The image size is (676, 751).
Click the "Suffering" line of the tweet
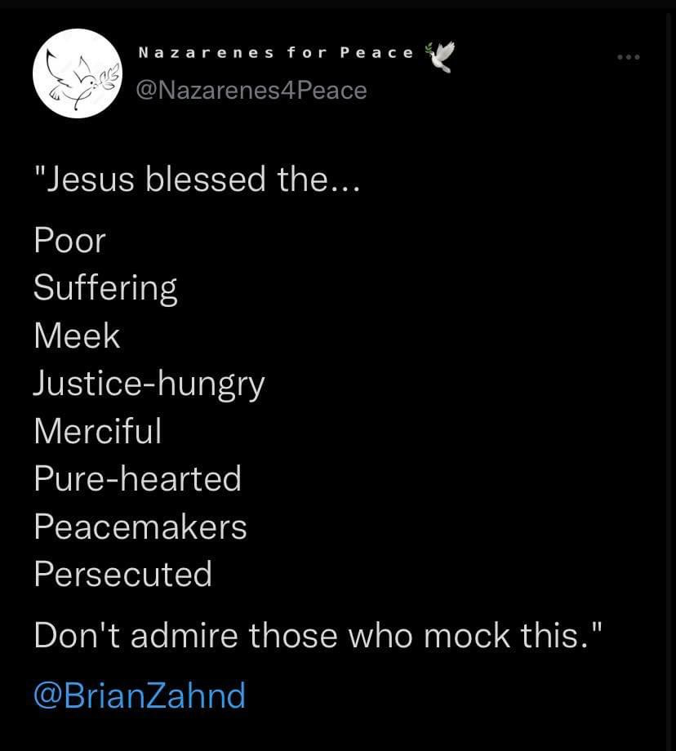coord(105,288)
